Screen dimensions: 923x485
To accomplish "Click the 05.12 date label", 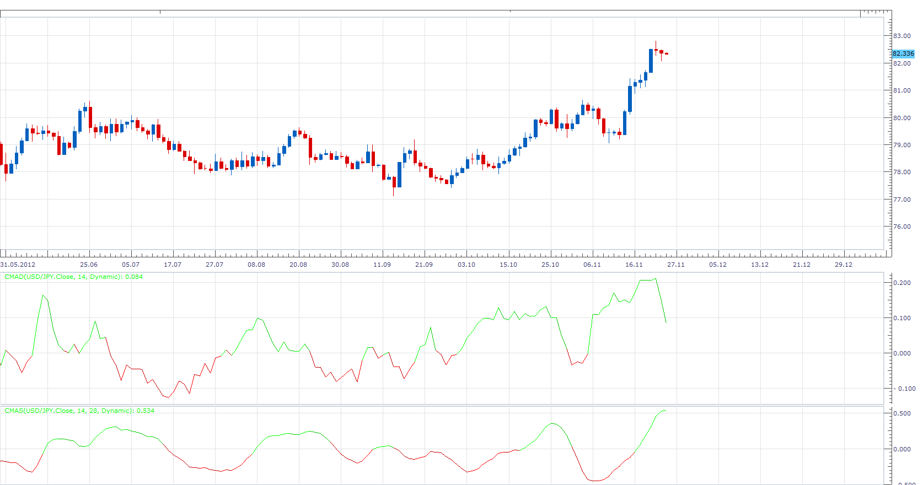I will pos(718,265).
